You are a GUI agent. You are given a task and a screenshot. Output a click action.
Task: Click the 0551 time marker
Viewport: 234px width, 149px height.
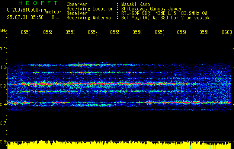tap(25, 32)
